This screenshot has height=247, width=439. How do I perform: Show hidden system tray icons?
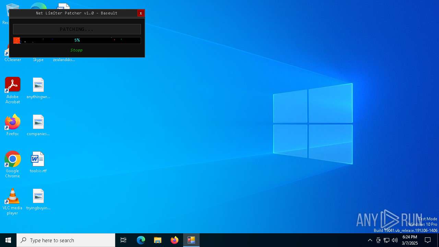(x=370, y=240)
